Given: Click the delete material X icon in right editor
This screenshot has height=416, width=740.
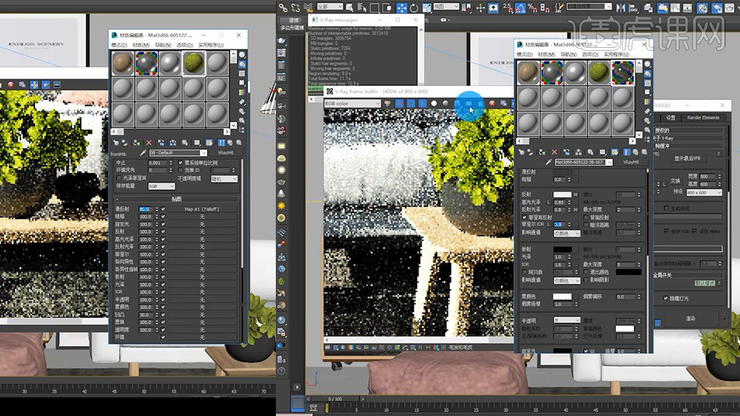Looking at the screenshot, I should [x=555, y=152].
